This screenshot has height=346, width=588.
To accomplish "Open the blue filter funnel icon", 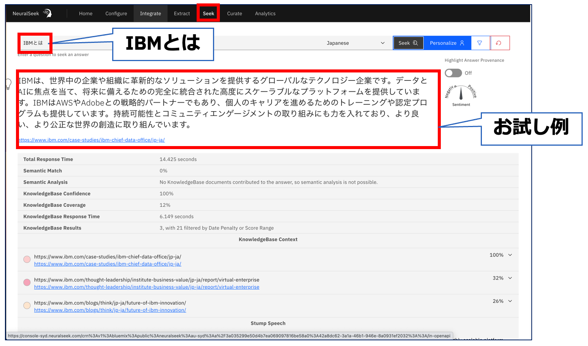I will point(480,43).
